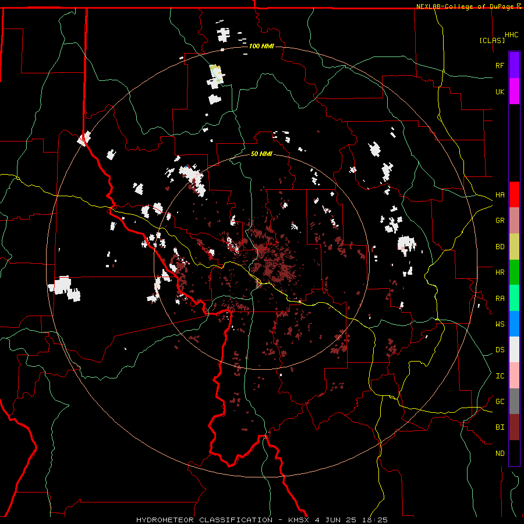Select the yellow BD legend swatch
Screen dimensions: 524x524
(514, 247)
